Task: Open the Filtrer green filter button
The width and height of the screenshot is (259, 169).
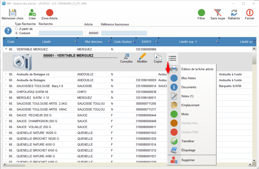Action: 201,13
